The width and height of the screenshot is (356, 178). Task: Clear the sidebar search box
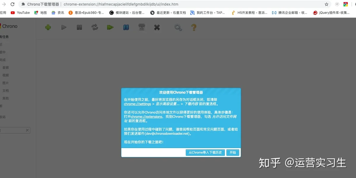tap(27, 130)
